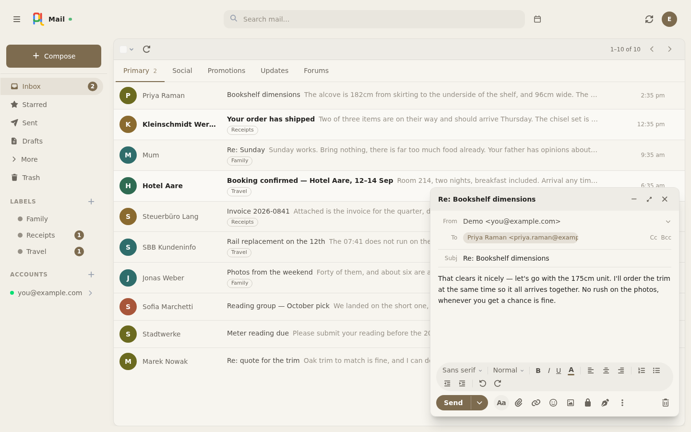
Task: Toggle bold formatting in composer
Action: (538, 371)
